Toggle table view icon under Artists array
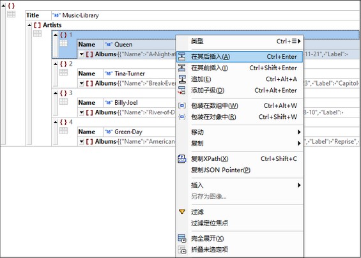Viewport: 361px width, 258px height. [37, 34]
